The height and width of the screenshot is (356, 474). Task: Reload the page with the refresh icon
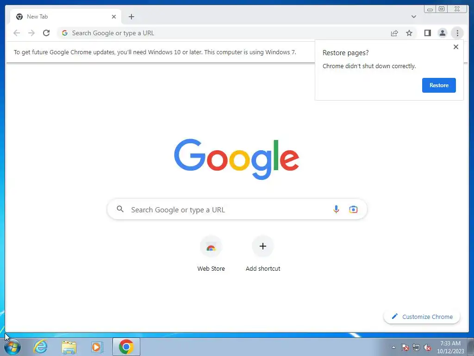coord(46,33)
